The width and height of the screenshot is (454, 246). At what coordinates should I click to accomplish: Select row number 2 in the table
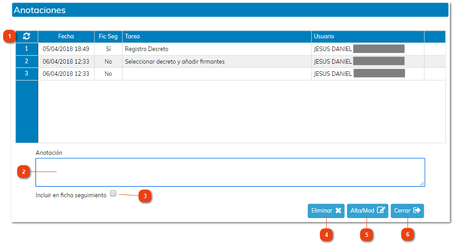pyautogui.click(x=27, y=61)
